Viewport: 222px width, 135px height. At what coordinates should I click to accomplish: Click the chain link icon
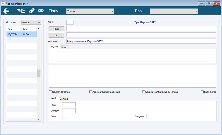[41, 11]
